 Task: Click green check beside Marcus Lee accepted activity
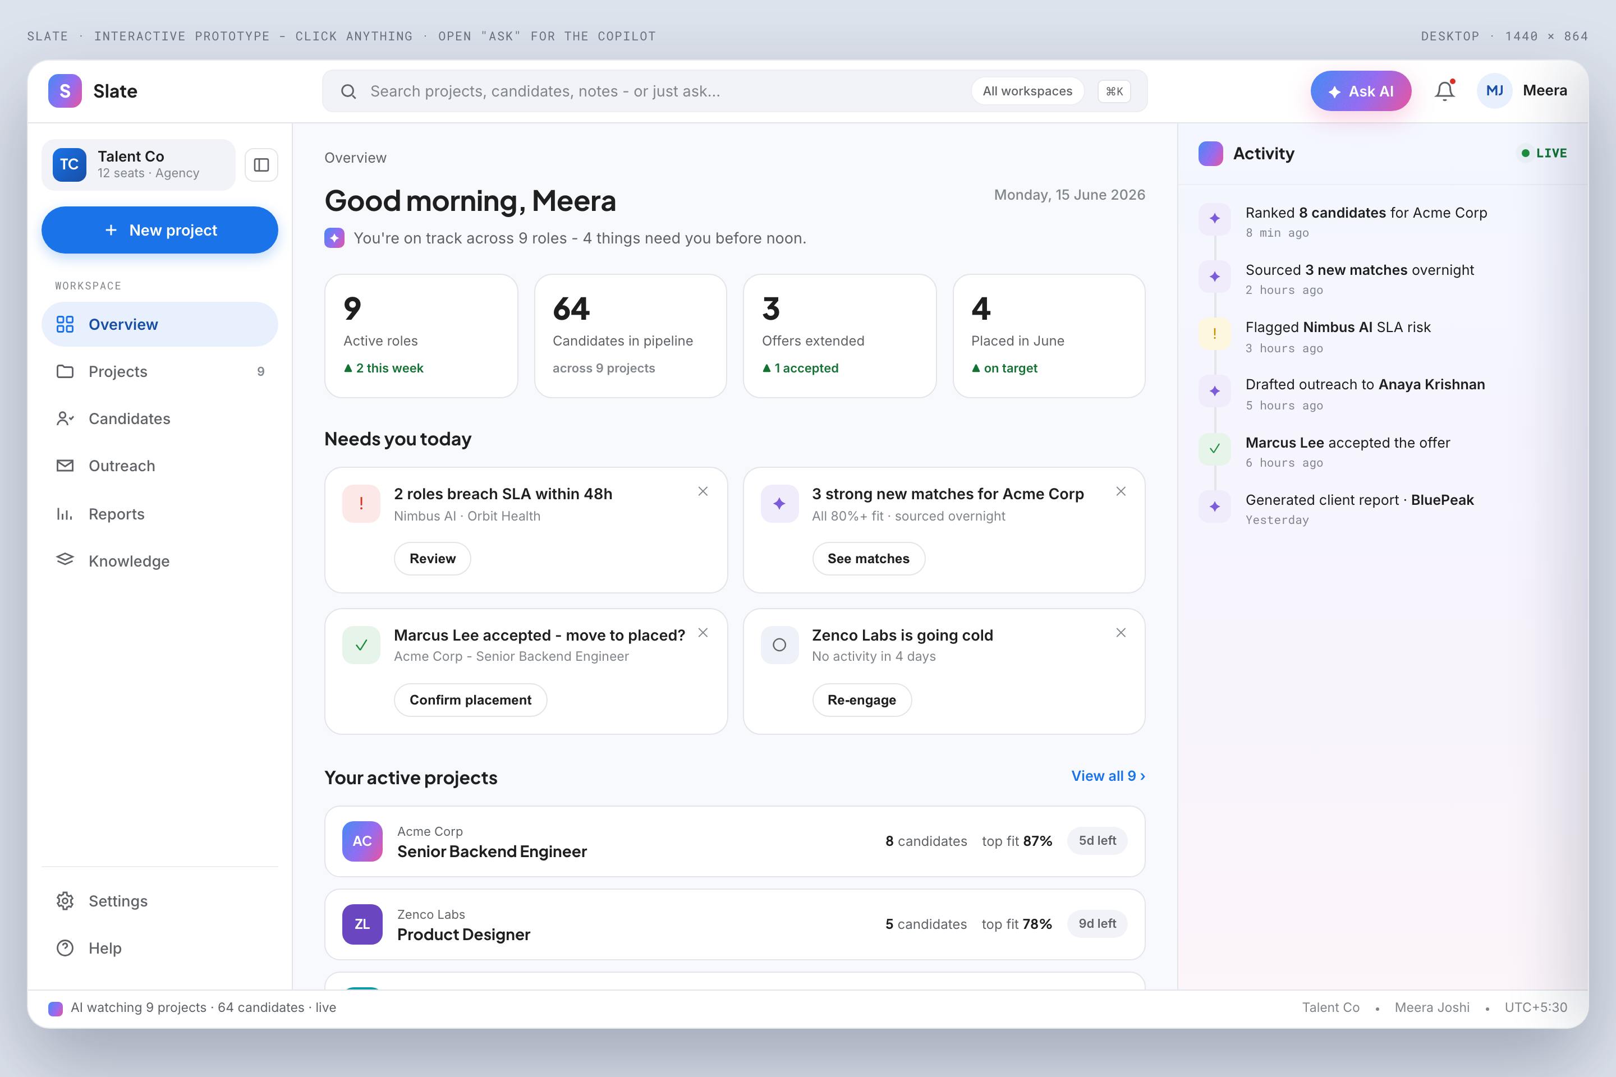tap(1215, 449)
